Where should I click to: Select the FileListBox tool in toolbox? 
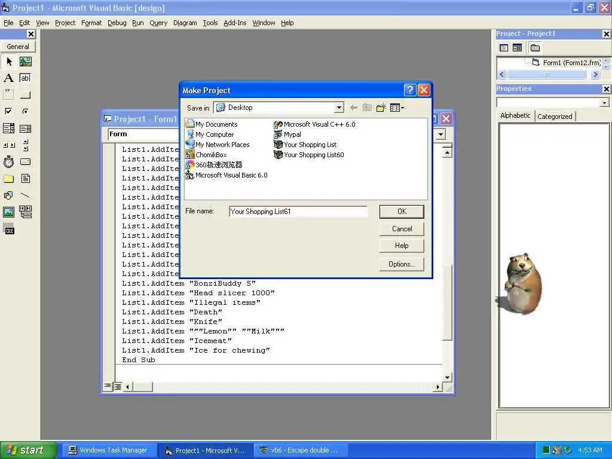tap(25, 179)
